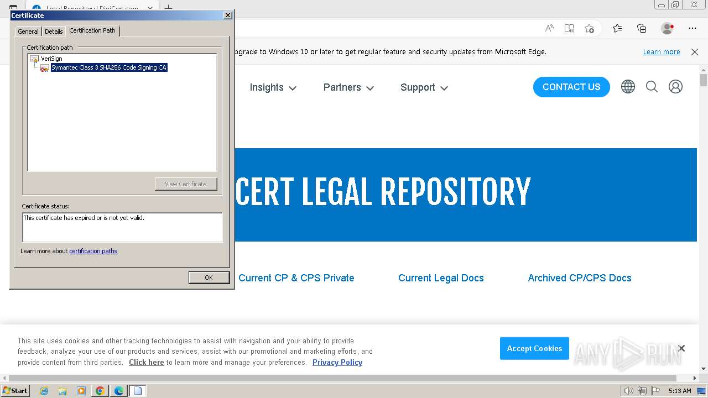
Task: Select VeriSign root in certification path tree
Action: (x=51, y=59)
